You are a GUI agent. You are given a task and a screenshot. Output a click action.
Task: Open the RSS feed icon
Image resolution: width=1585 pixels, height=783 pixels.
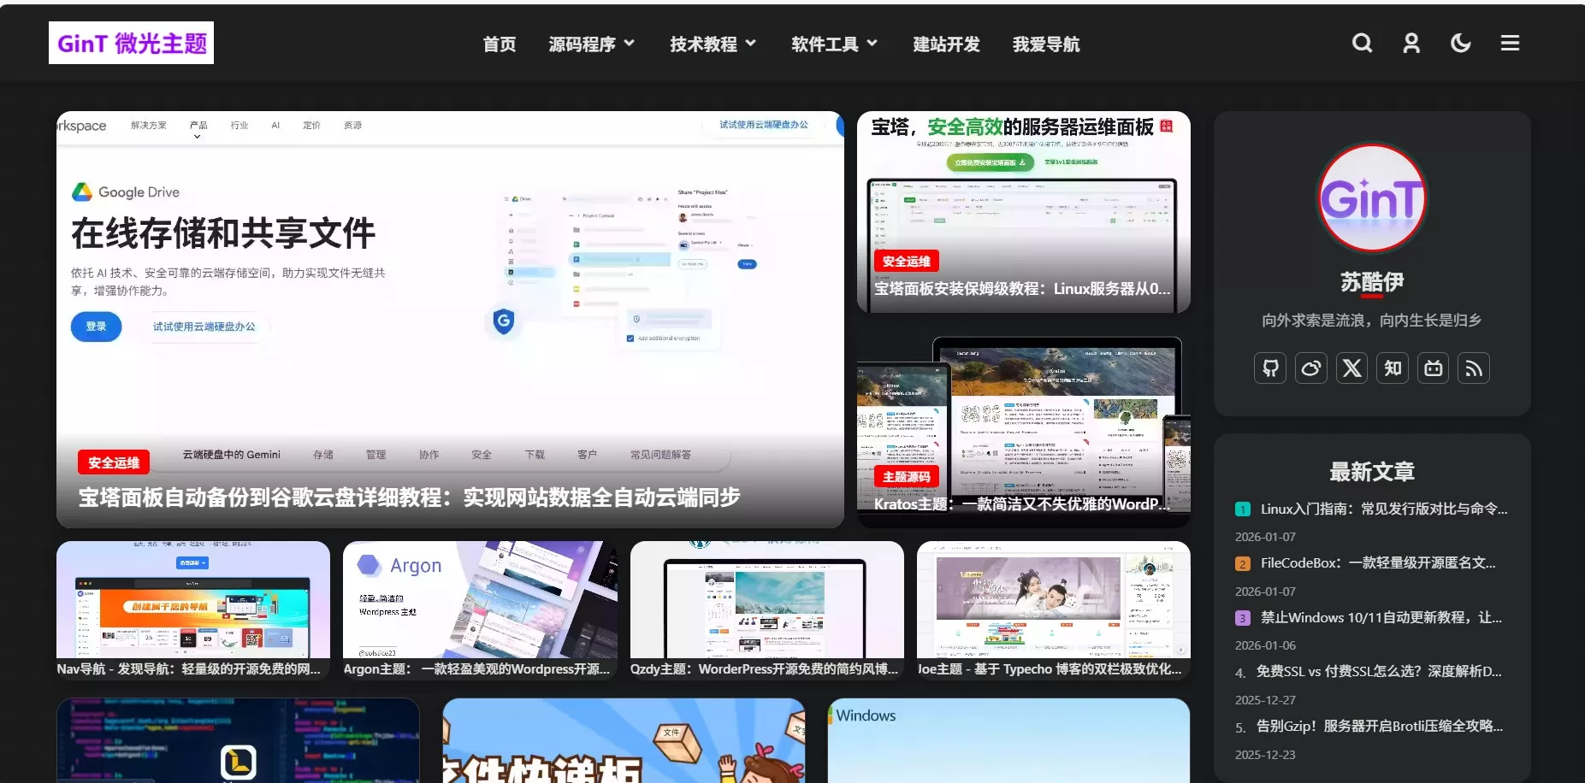(x=1474, y=368)
